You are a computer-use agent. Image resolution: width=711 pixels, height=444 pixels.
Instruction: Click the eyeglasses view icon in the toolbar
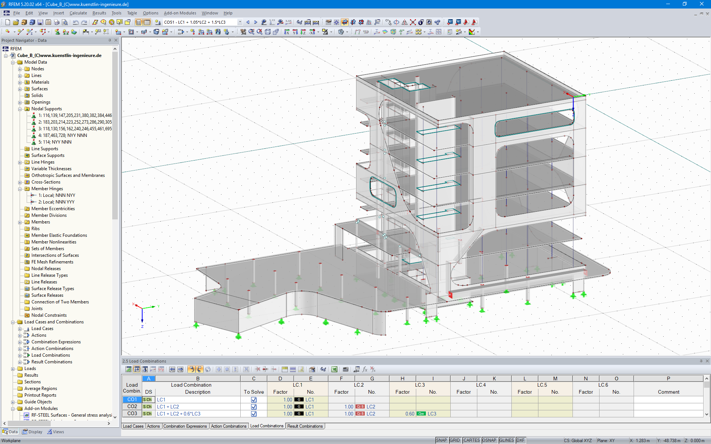(300, 22)
